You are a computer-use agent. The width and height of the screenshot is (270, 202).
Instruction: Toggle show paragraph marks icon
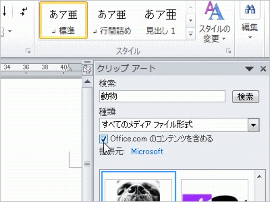24,11
